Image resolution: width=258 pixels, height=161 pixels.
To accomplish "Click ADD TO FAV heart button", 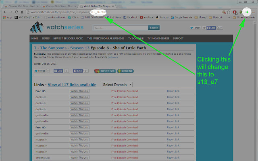I will coord(105,71).
